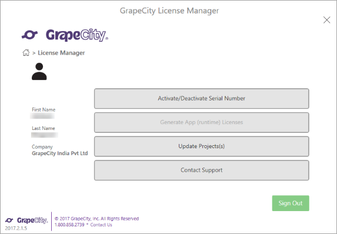
Task: Close the License Manager window
Action: (326, 20)
